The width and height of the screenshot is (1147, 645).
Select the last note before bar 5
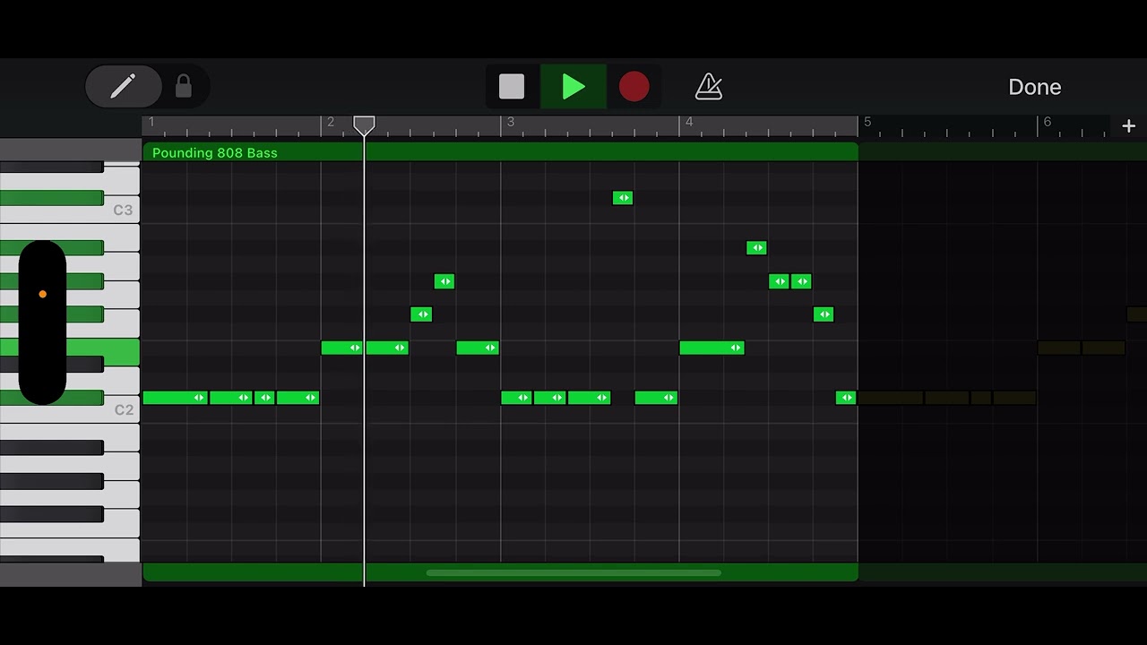(846, 398)
